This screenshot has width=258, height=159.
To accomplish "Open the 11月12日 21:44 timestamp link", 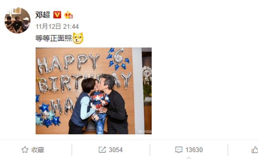I will (x=57, y=27).
